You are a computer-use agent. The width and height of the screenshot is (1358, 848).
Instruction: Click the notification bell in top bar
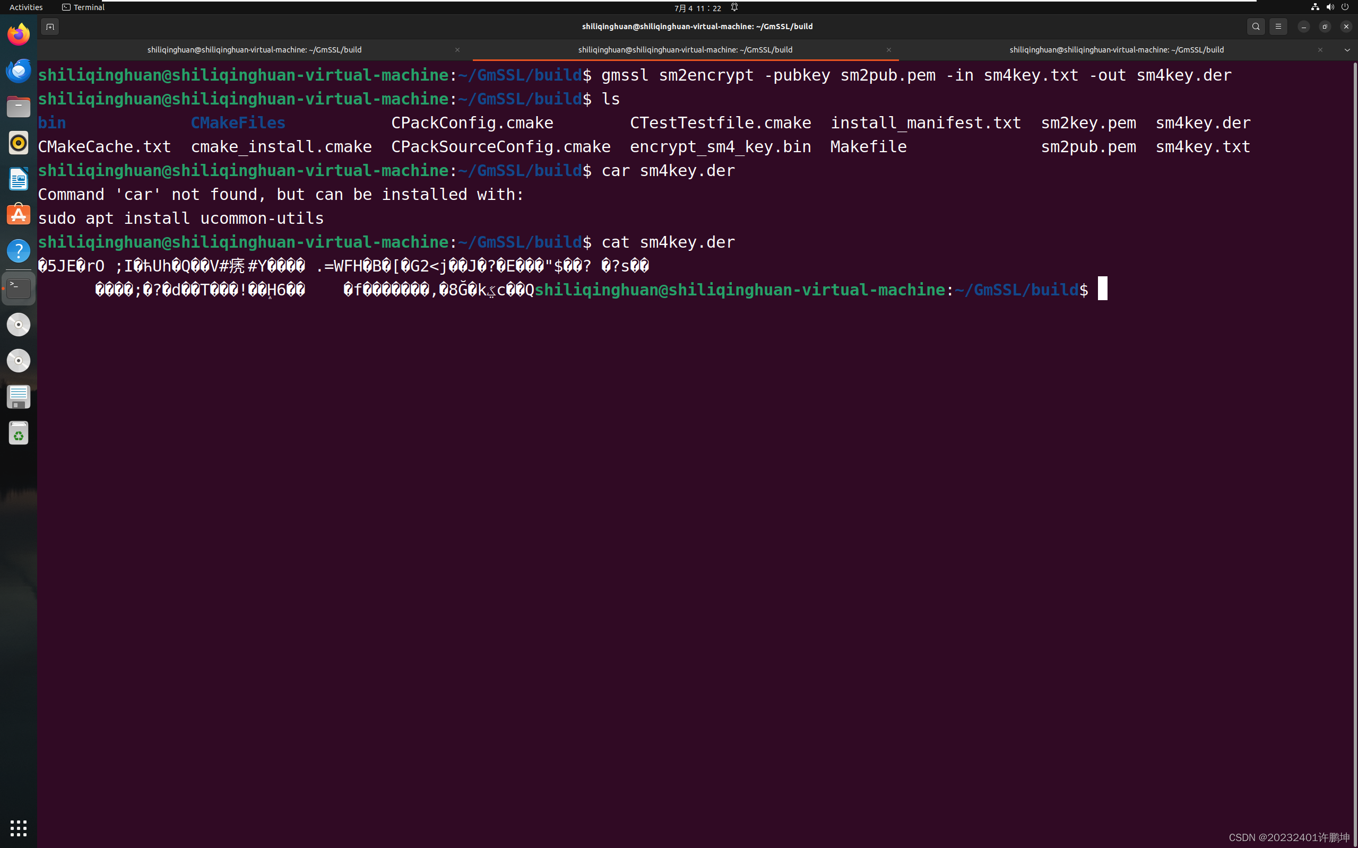point(734,7)
